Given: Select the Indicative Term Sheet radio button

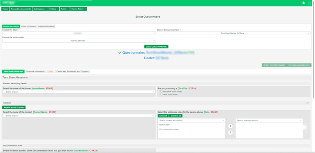Looking at the screenshot, I should (x=162, y=91).
